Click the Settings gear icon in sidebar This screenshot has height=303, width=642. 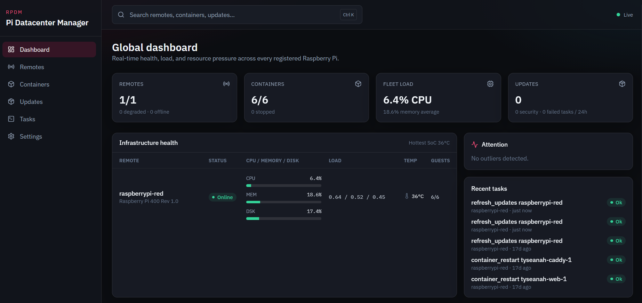tap(11, 136)
